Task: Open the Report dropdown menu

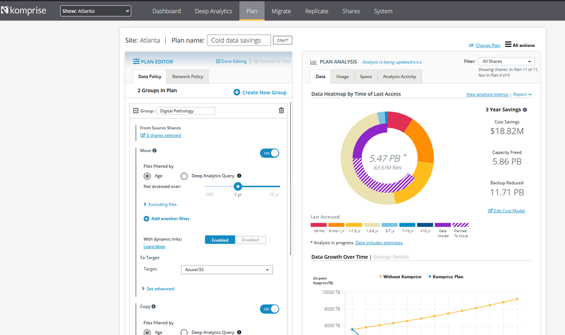Action: coord(522,94)
